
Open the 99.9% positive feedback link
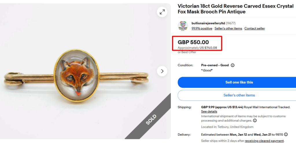[202, 28]
